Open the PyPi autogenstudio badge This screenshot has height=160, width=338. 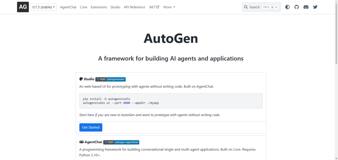[111, 79]
